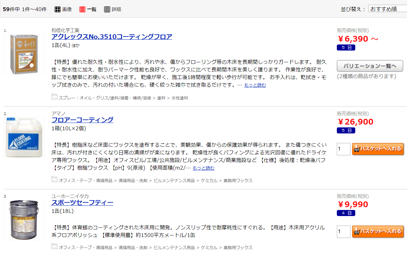Expand first product description with もっと読む
The width and height of the screenshot is (407, 264).
(x=255, y=85)
